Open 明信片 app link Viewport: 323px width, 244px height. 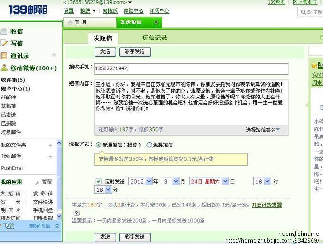10,210
